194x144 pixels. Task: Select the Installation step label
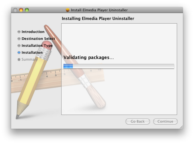(x=32, y=53)
